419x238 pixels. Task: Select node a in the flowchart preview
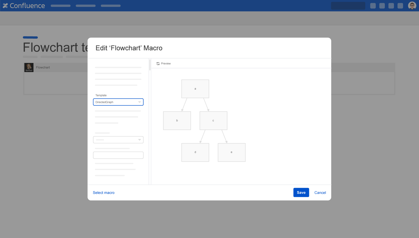(x=195, y=89)
